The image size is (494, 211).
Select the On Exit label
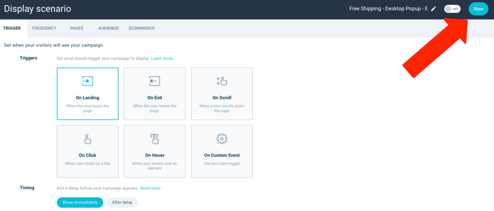tap(155, 98)
